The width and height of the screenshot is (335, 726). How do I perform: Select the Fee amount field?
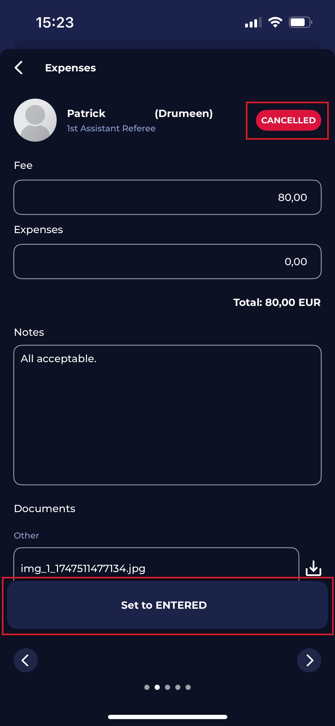167,197
